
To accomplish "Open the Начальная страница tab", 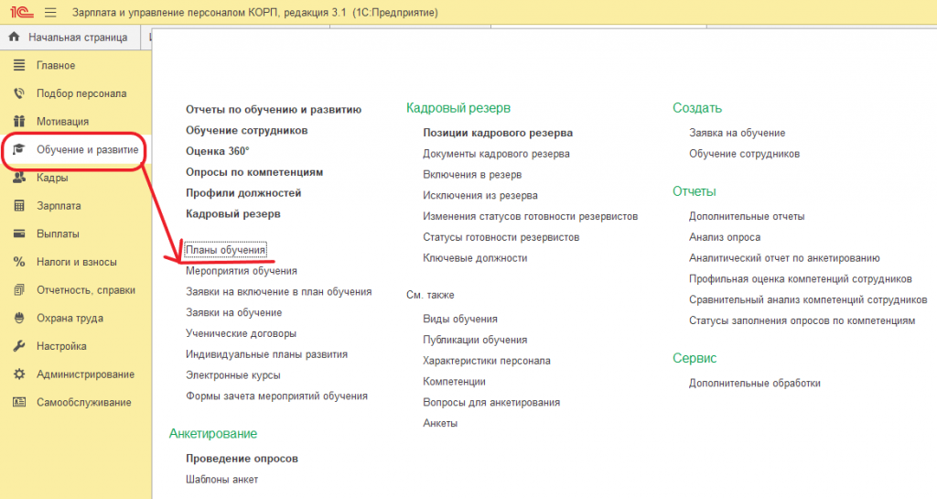I will 78,37.
